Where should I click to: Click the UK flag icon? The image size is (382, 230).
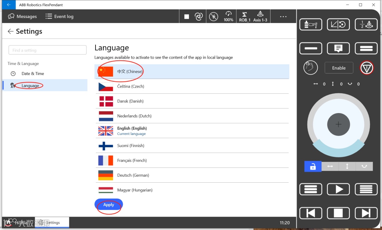(x=106, y=131)
